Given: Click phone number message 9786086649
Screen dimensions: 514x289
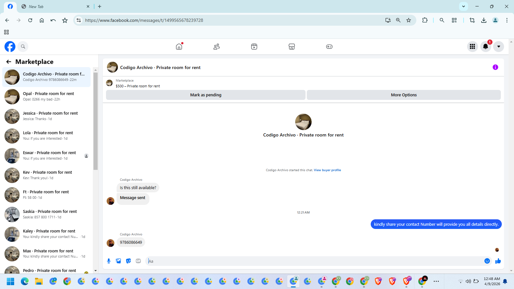Looking at the screenshot, I should tap(131, 242).
